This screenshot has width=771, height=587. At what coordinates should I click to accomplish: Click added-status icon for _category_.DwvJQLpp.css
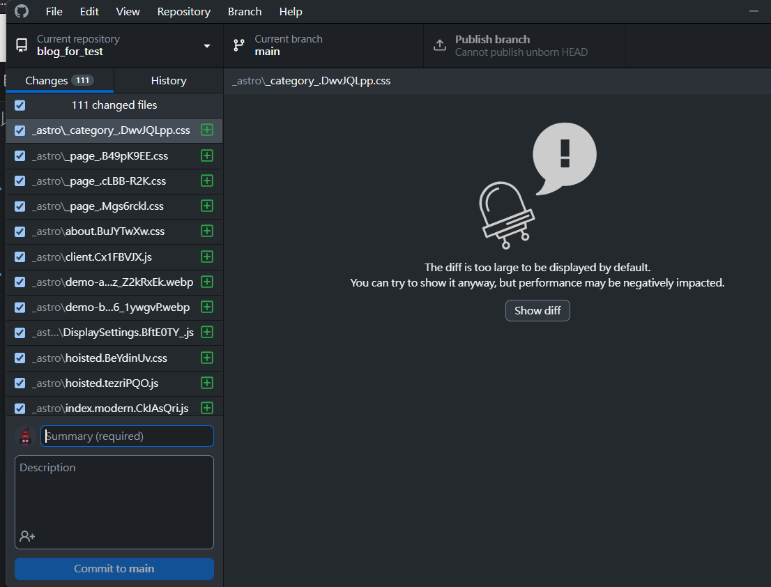(x=207, y=130)
